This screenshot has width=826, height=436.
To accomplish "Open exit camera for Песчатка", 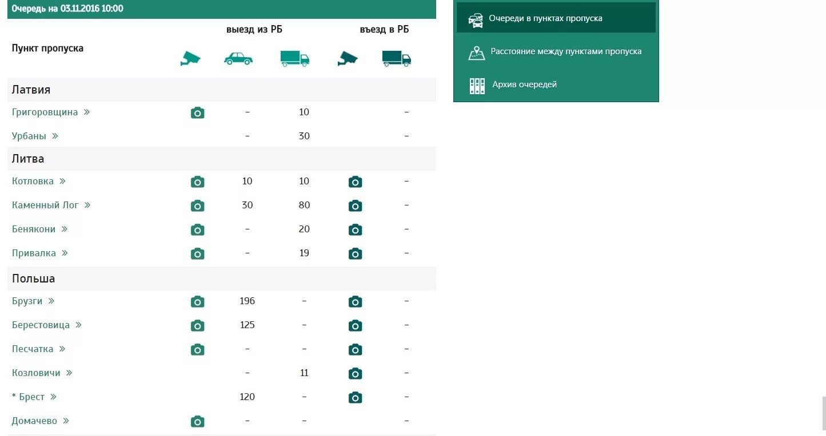I will click(x=197, y=350).
